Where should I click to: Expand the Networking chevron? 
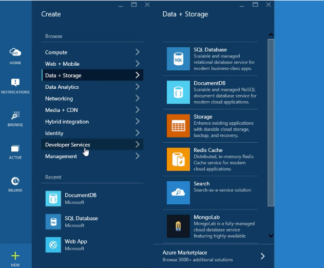coord(138,98)
